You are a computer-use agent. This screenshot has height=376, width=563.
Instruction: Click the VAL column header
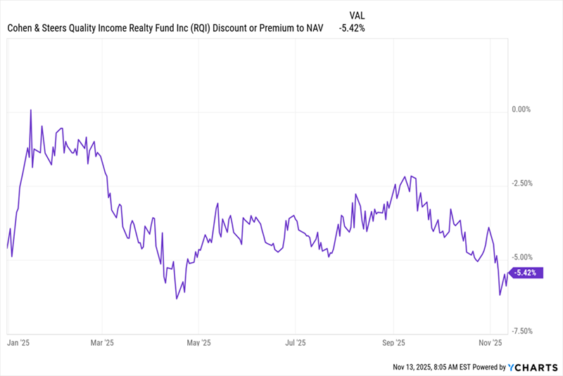[x=358, y=15]
